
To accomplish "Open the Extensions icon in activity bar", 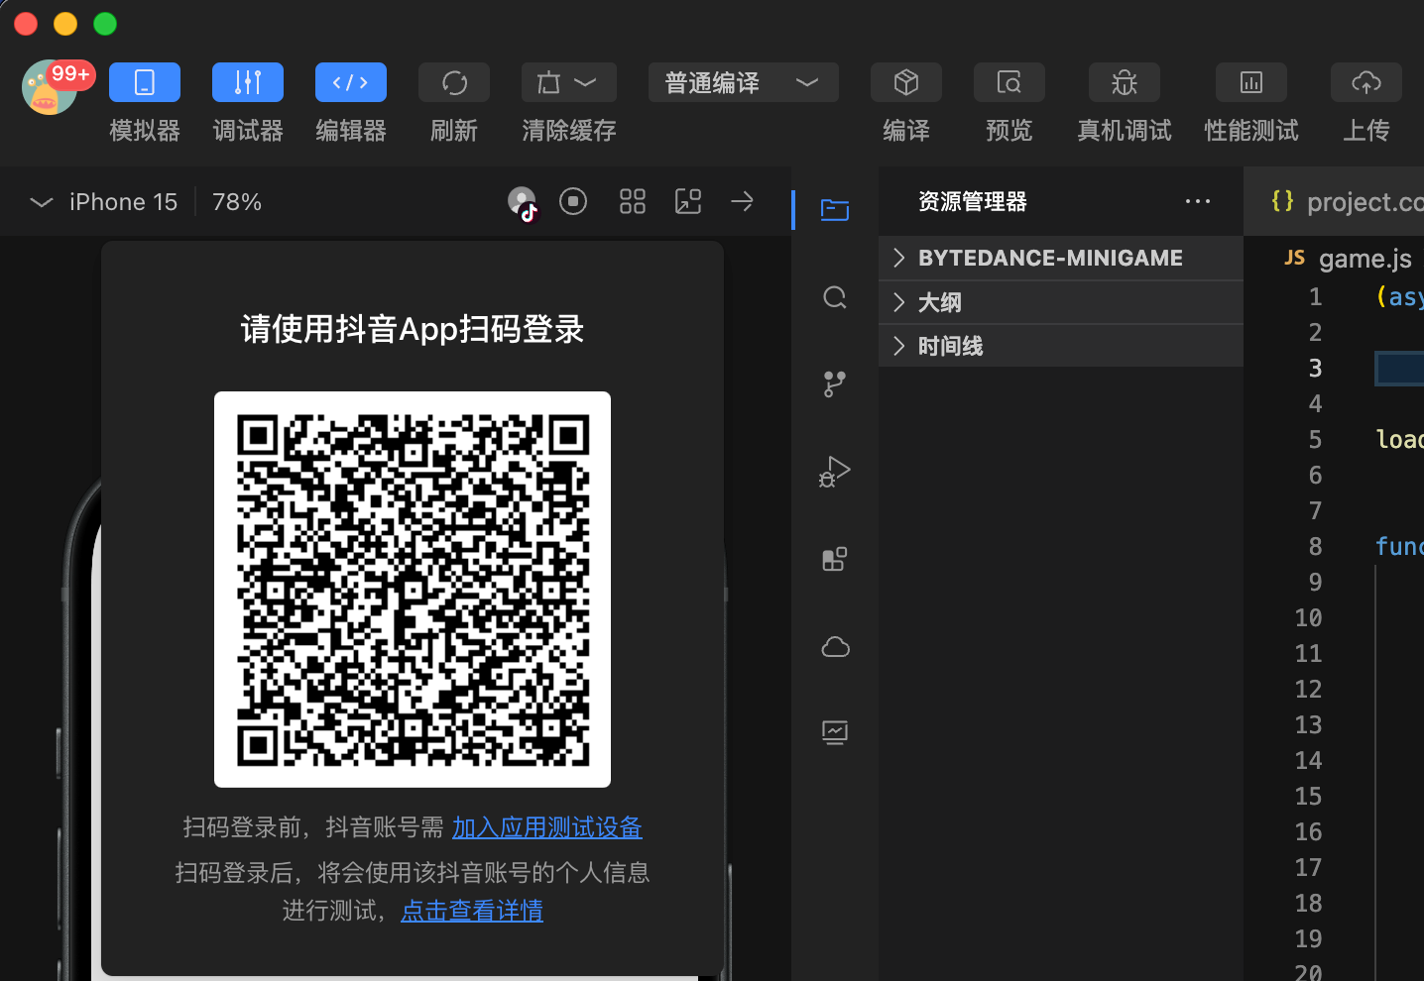I will point(835,559).
